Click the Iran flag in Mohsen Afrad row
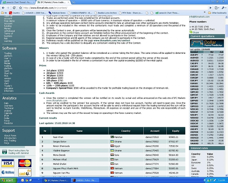The width and height of the screenshot is (228, 183). click(112, 159)
